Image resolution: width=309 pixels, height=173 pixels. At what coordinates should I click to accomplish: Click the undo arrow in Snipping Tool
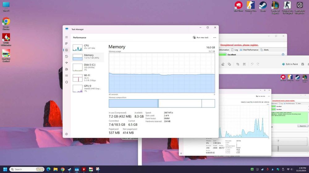coord(252,64)
